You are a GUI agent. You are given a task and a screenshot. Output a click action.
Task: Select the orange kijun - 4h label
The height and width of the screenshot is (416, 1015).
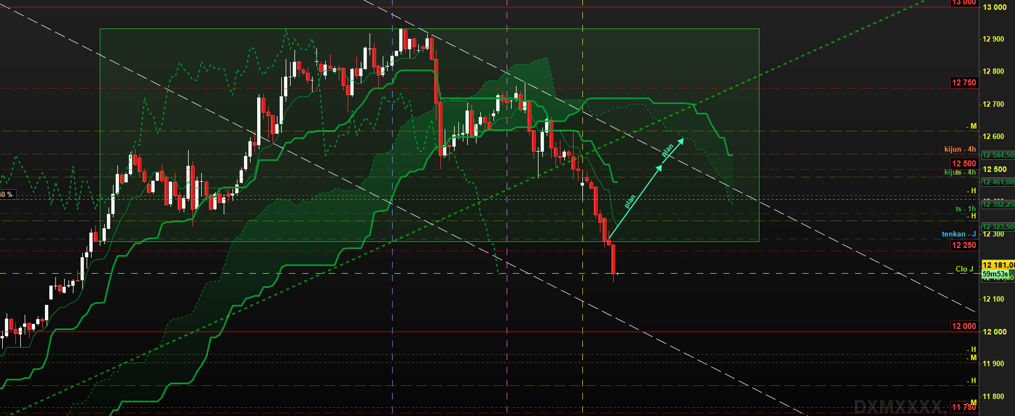pyautogui.click(x=960, y=149)
